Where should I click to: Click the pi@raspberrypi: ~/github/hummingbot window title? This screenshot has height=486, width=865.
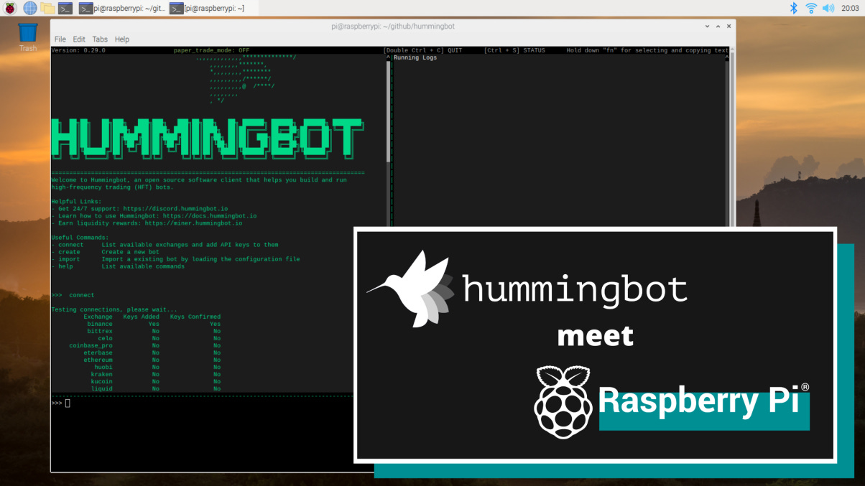[393, 27]
